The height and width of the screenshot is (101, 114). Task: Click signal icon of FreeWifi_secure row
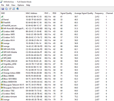click(x=2, y=26)
